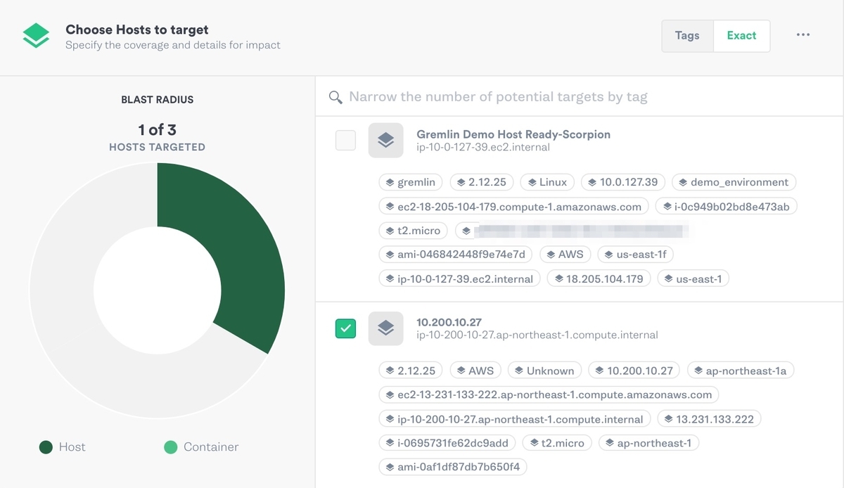Select the ec2-18-205-104-179.compute-1.amazonaws.com tag
844x488 pixels.
coord(513,207)
